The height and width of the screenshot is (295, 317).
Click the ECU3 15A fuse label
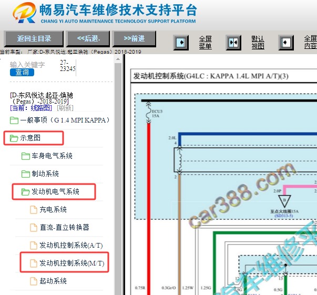coord(157,114)
